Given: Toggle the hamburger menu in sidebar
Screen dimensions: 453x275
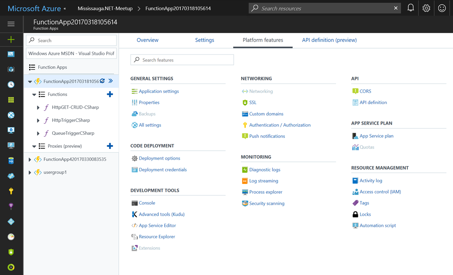Looking at the screenshot, I should (x=11, y=24).
